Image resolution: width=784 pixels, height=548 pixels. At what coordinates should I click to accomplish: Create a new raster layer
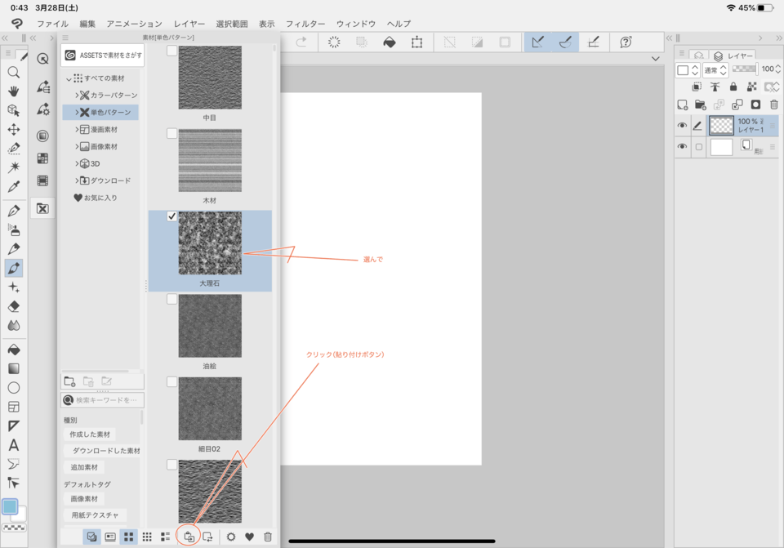tap(683, 105)
